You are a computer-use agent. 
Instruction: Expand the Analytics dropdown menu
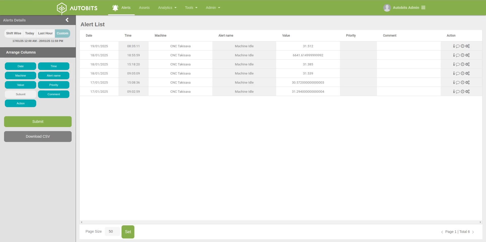pos(167,8)
